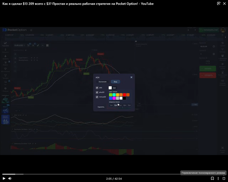
Task: Uncheck the minusDI line checkbox
Action: 97,97
